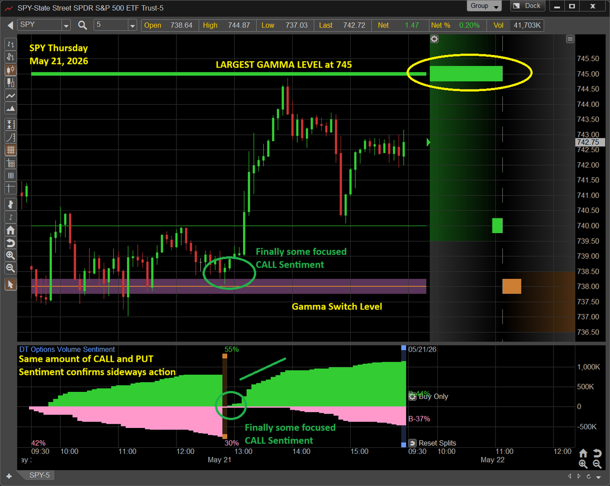
Task: Click the music note icon in left toolbar
Action: pyautogui.click(x=10, y=217)
